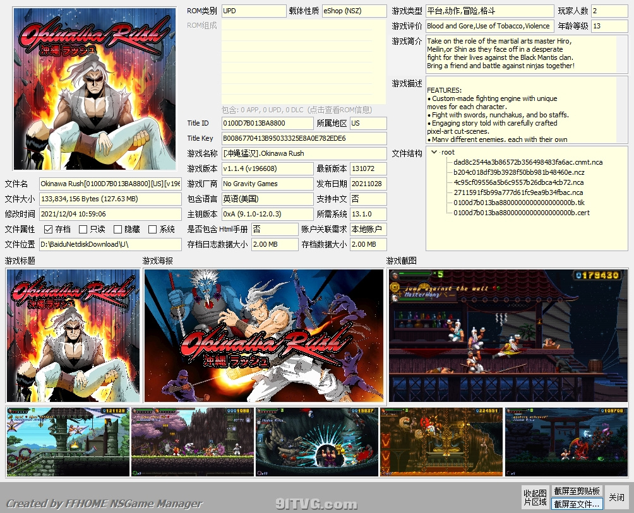Click the Title Key field
Viewport: 634px width, 513px height.
pos(303,138)
